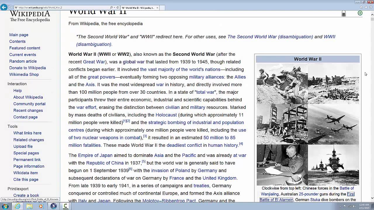The width and height of the screenshot is (374, 210).
Task: Click the address bar URL field
Action: [61, 8]
